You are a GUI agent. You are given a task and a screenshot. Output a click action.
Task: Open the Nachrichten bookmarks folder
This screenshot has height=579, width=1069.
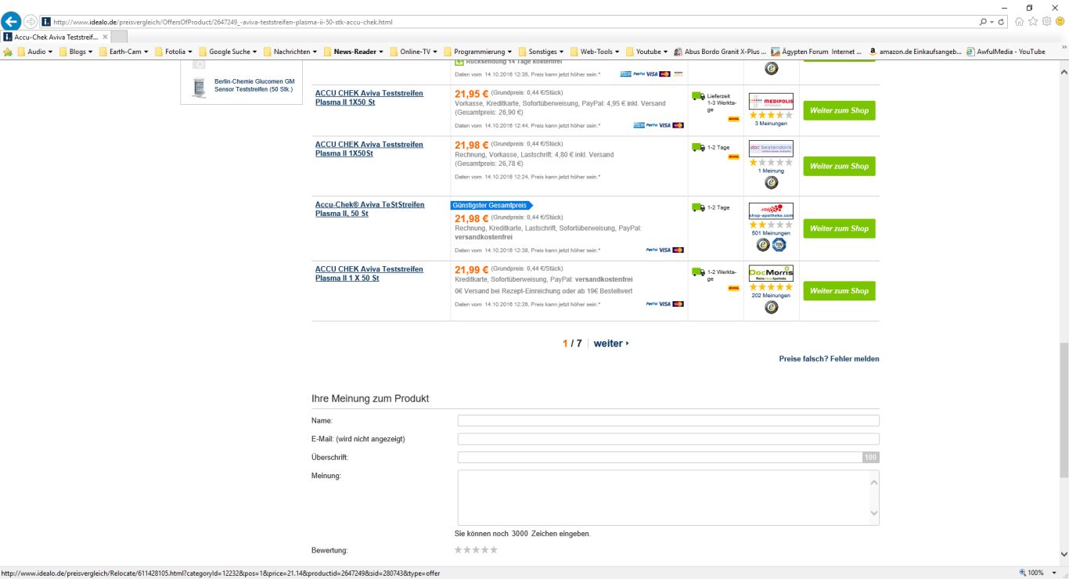coord(290,52)
